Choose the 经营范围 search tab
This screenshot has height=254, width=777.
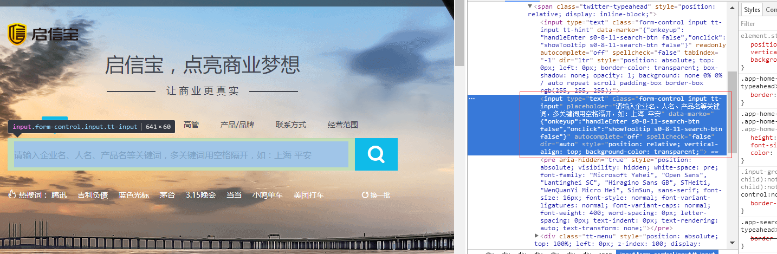click(343, 125)
